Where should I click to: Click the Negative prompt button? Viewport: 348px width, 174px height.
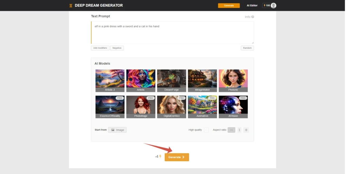pyautogui.click(x=117, y=48)
